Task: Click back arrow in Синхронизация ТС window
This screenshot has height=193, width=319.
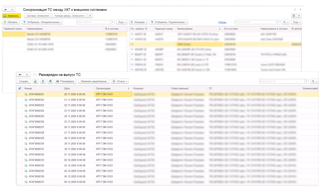Action: (6, 10)
